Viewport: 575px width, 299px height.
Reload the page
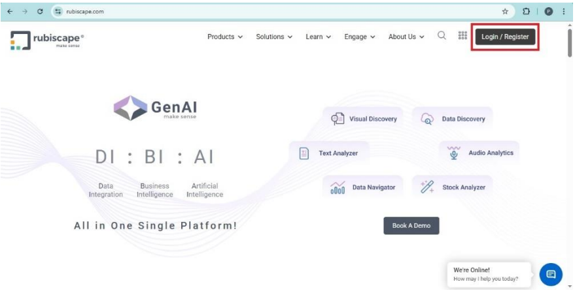41,12
